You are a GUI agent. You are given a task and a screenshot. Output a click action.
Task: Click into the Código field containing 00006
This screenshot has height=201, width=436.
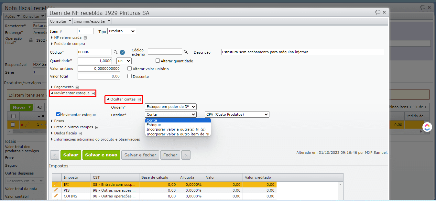pyautogui.click(x=95, y=52)
